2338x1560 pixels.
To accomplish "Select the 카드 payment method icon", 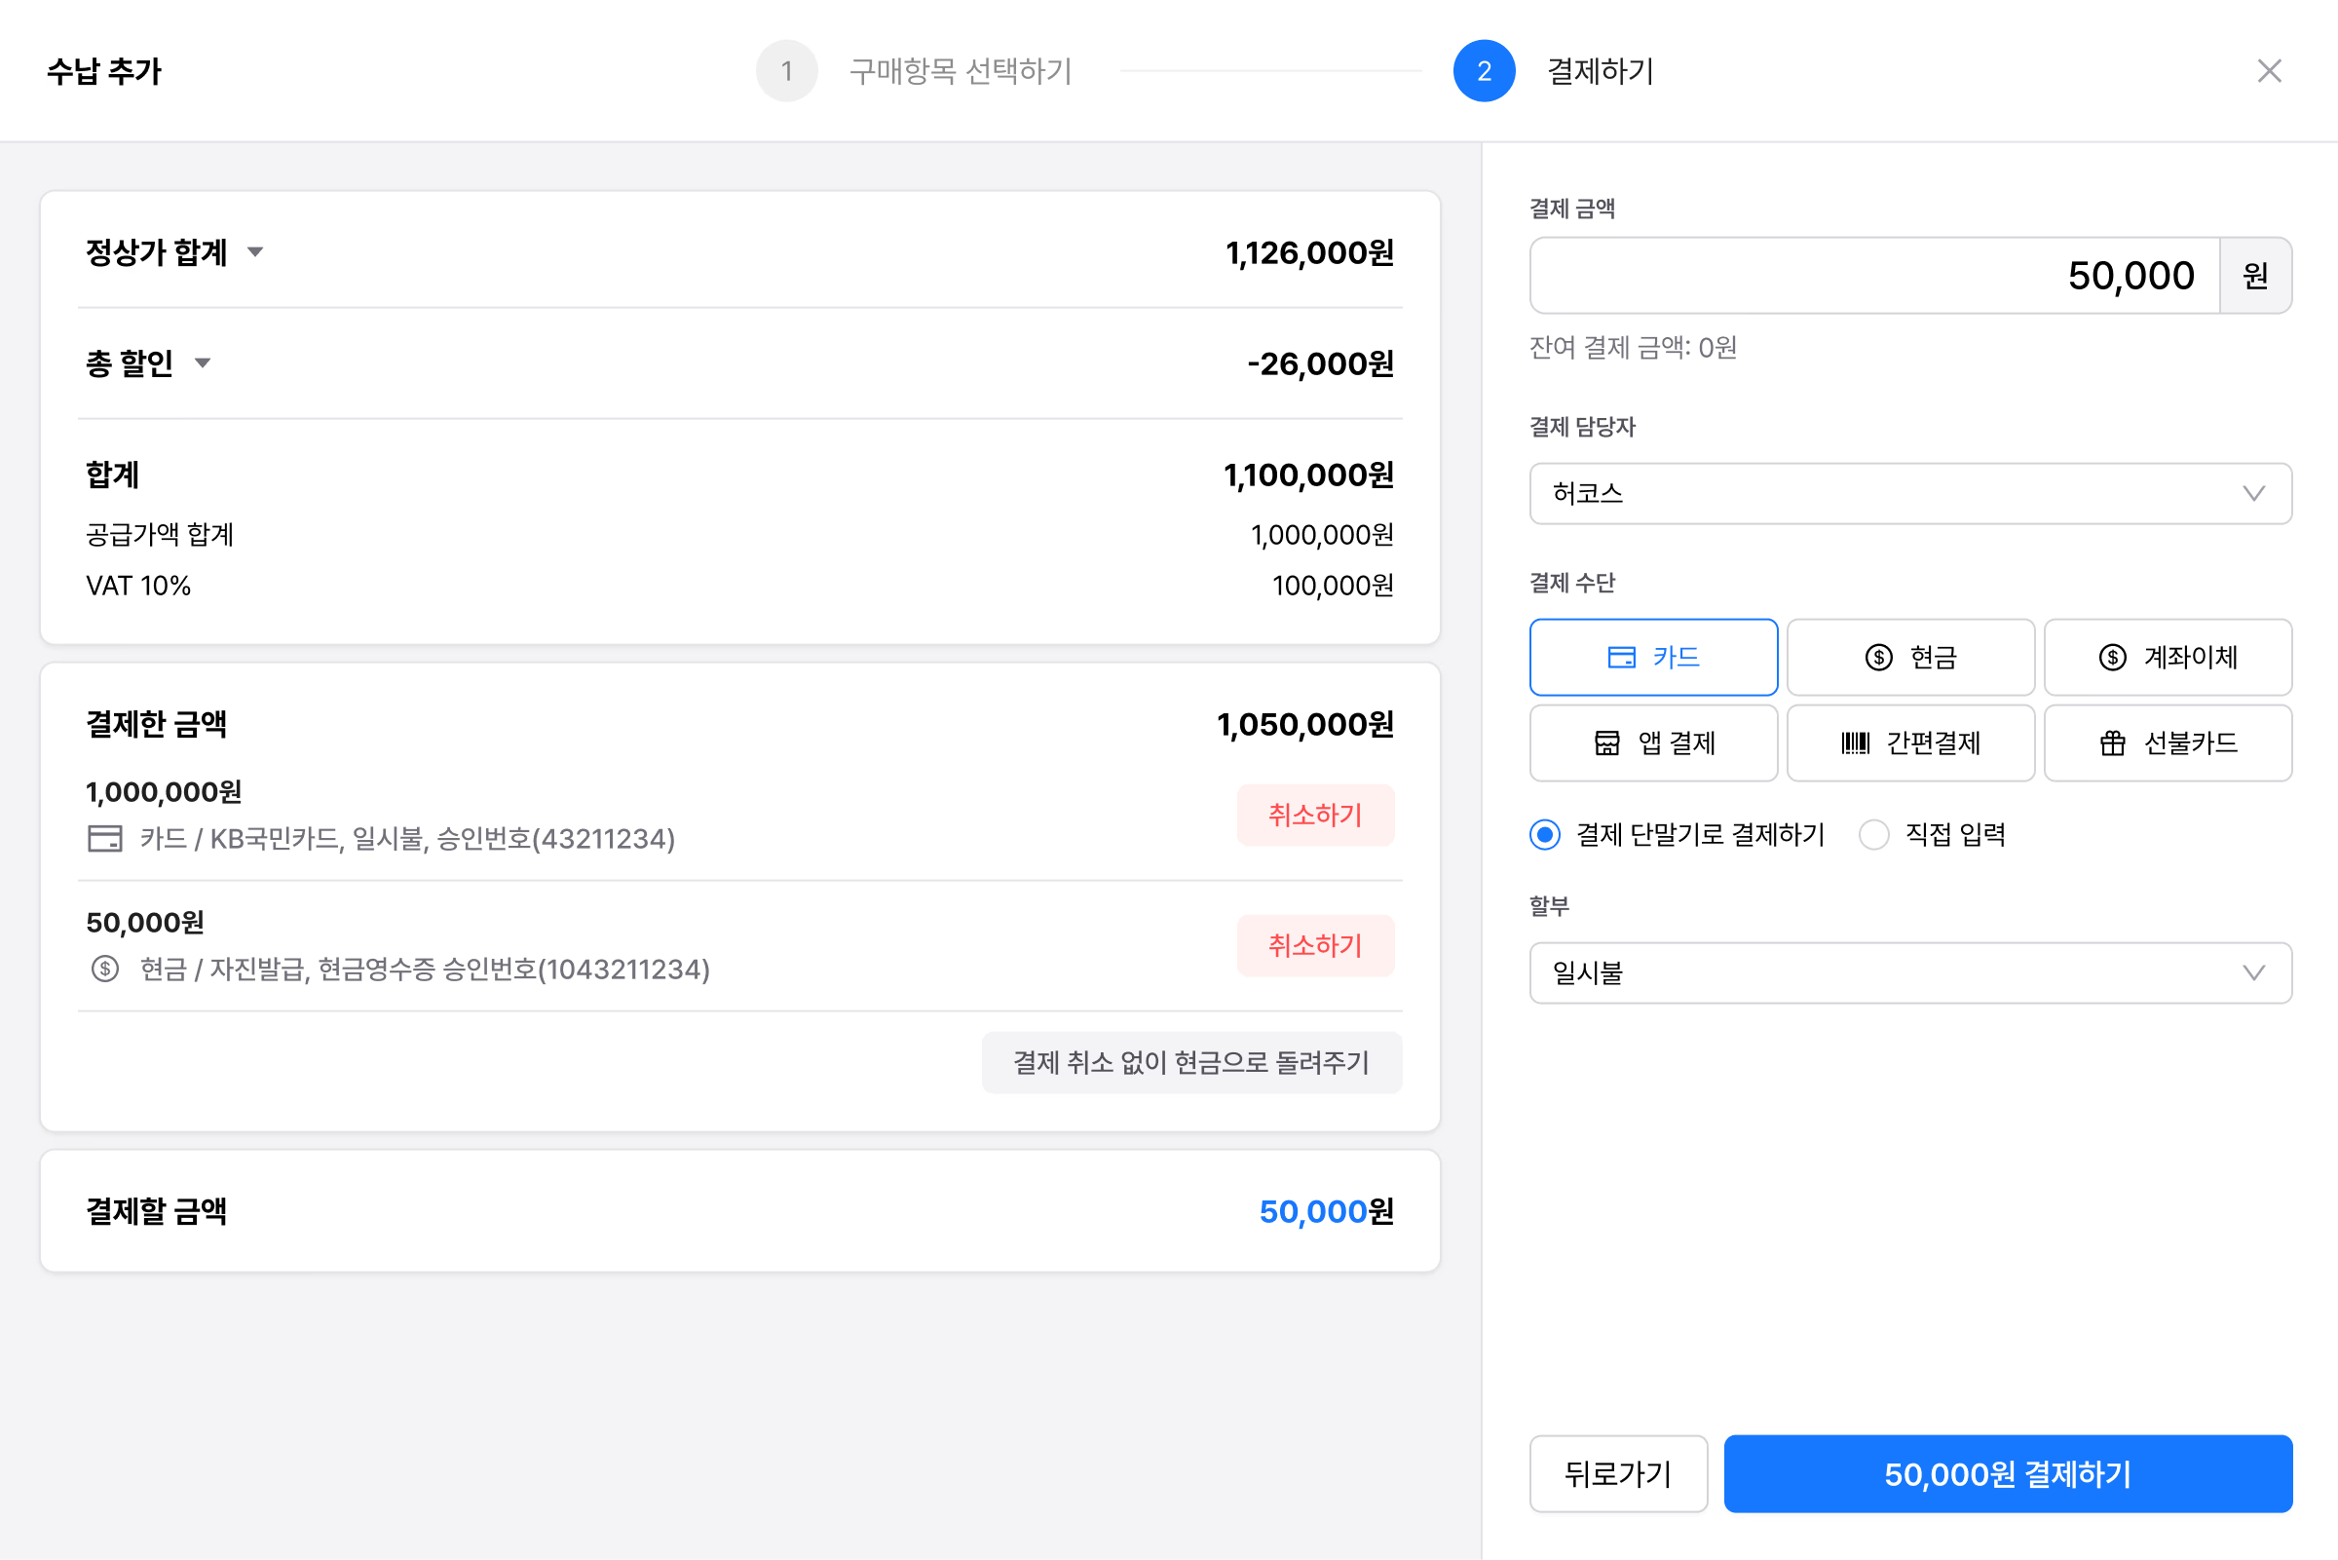I will tap(1621, 658).
